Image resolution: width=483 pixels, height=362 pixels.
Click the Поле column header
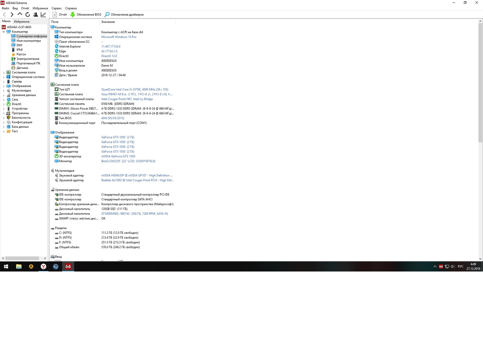[x=75, y=22]
